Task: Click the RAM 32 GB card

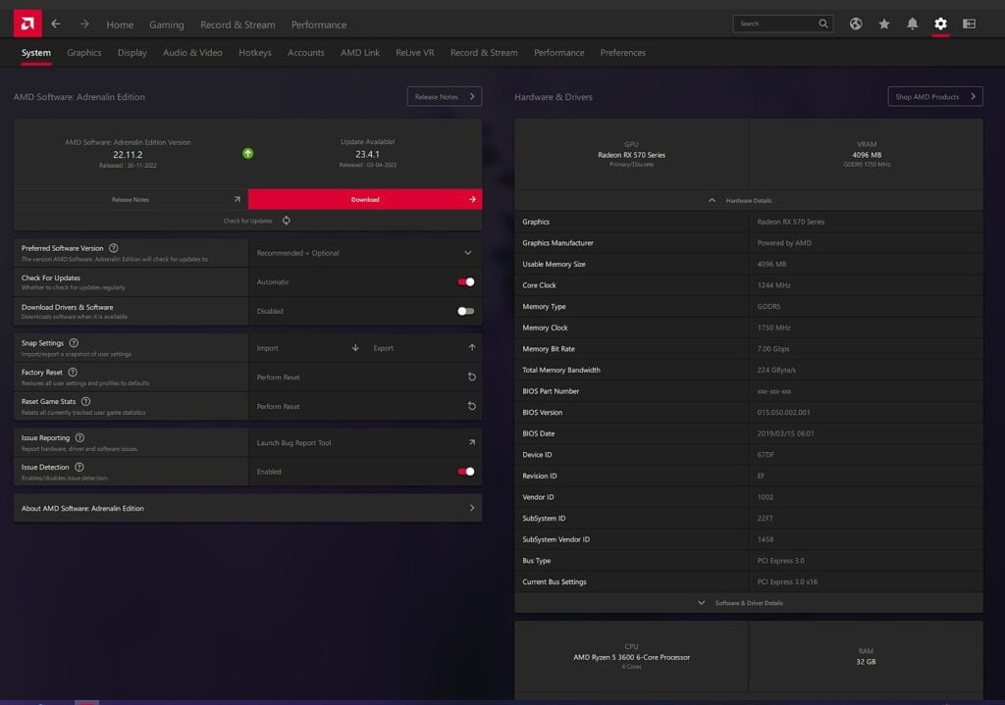Action: (866, 657)
